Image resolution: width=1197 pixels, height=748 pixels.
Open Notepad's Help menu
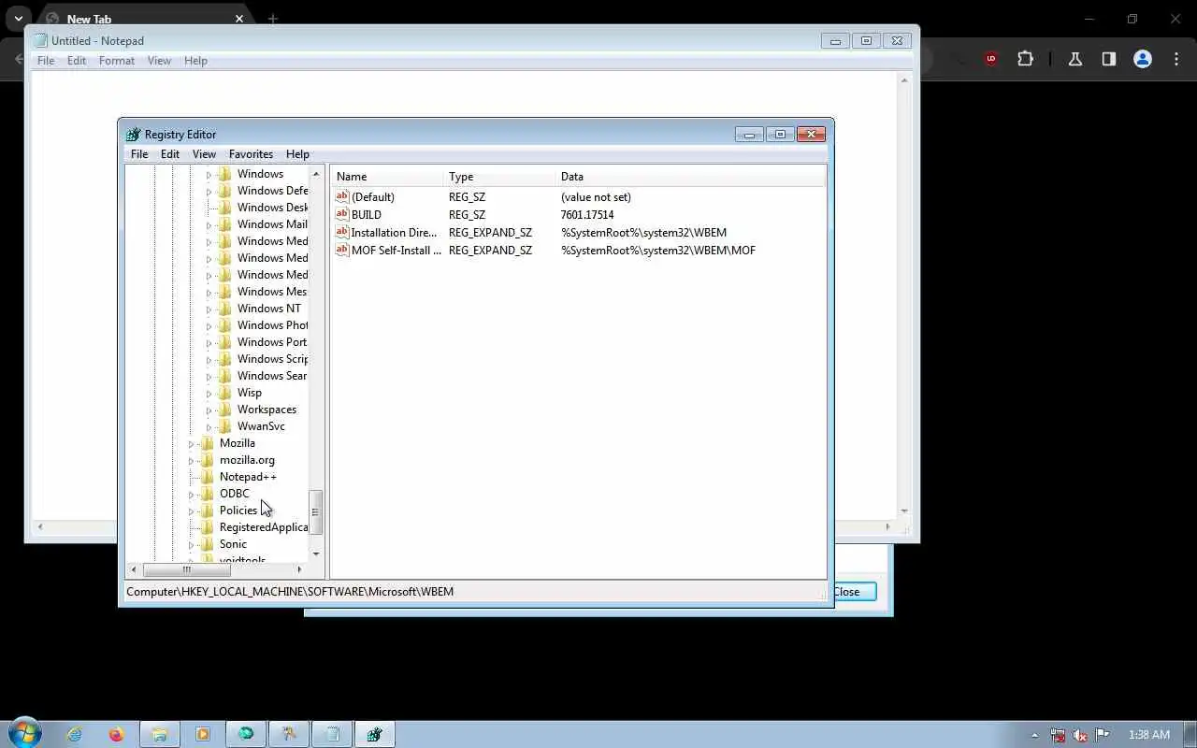[x=195, y=61]
